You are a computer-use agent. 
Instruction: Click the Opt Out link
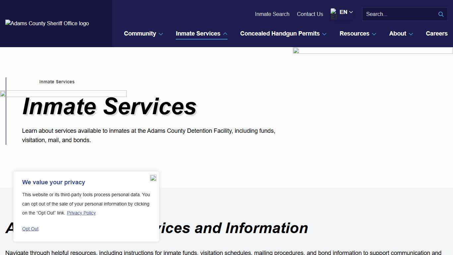pyautogui.click(x=30, y=229)
